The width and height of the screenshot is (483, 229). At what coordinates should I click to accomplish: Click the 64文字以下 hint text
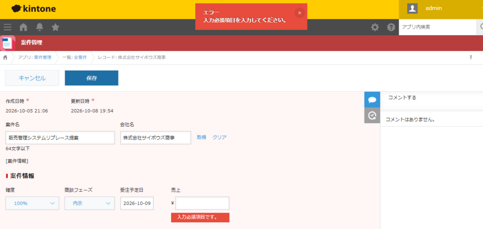coord(17,149)
